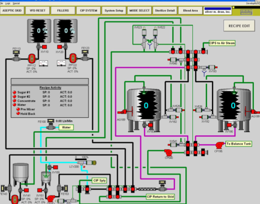The width and height of the screenshot is (260, 204).
Task: Toggle the Pre Mixer indicator
Action: [x=17, y=109]
